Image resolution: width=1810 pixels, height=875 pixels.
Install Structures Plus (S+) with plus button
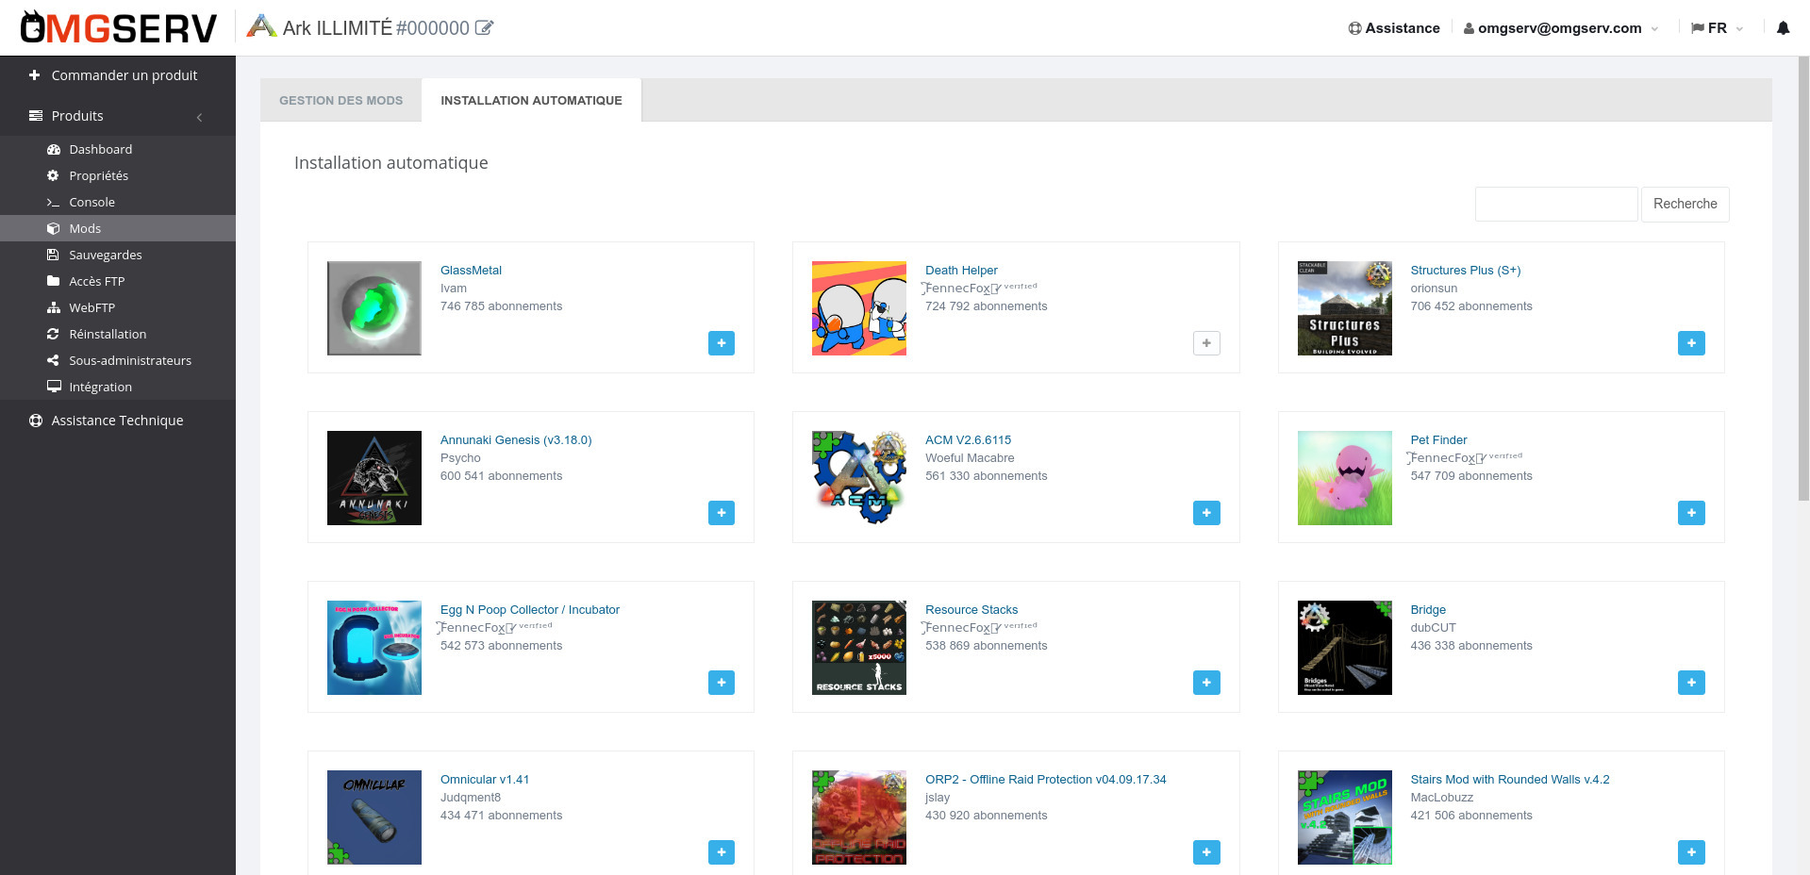(1691, 343)
